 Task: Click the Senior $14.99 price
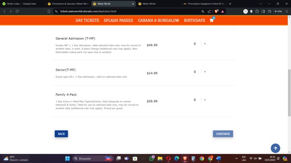(x=152, y=73)
